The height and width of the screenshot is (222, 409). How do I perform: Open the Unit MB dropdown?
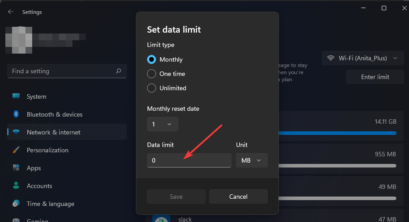point(252,160)
